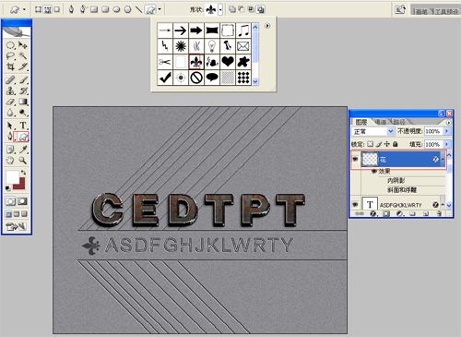Select the Type tool in toolbox

pos(22,126)
